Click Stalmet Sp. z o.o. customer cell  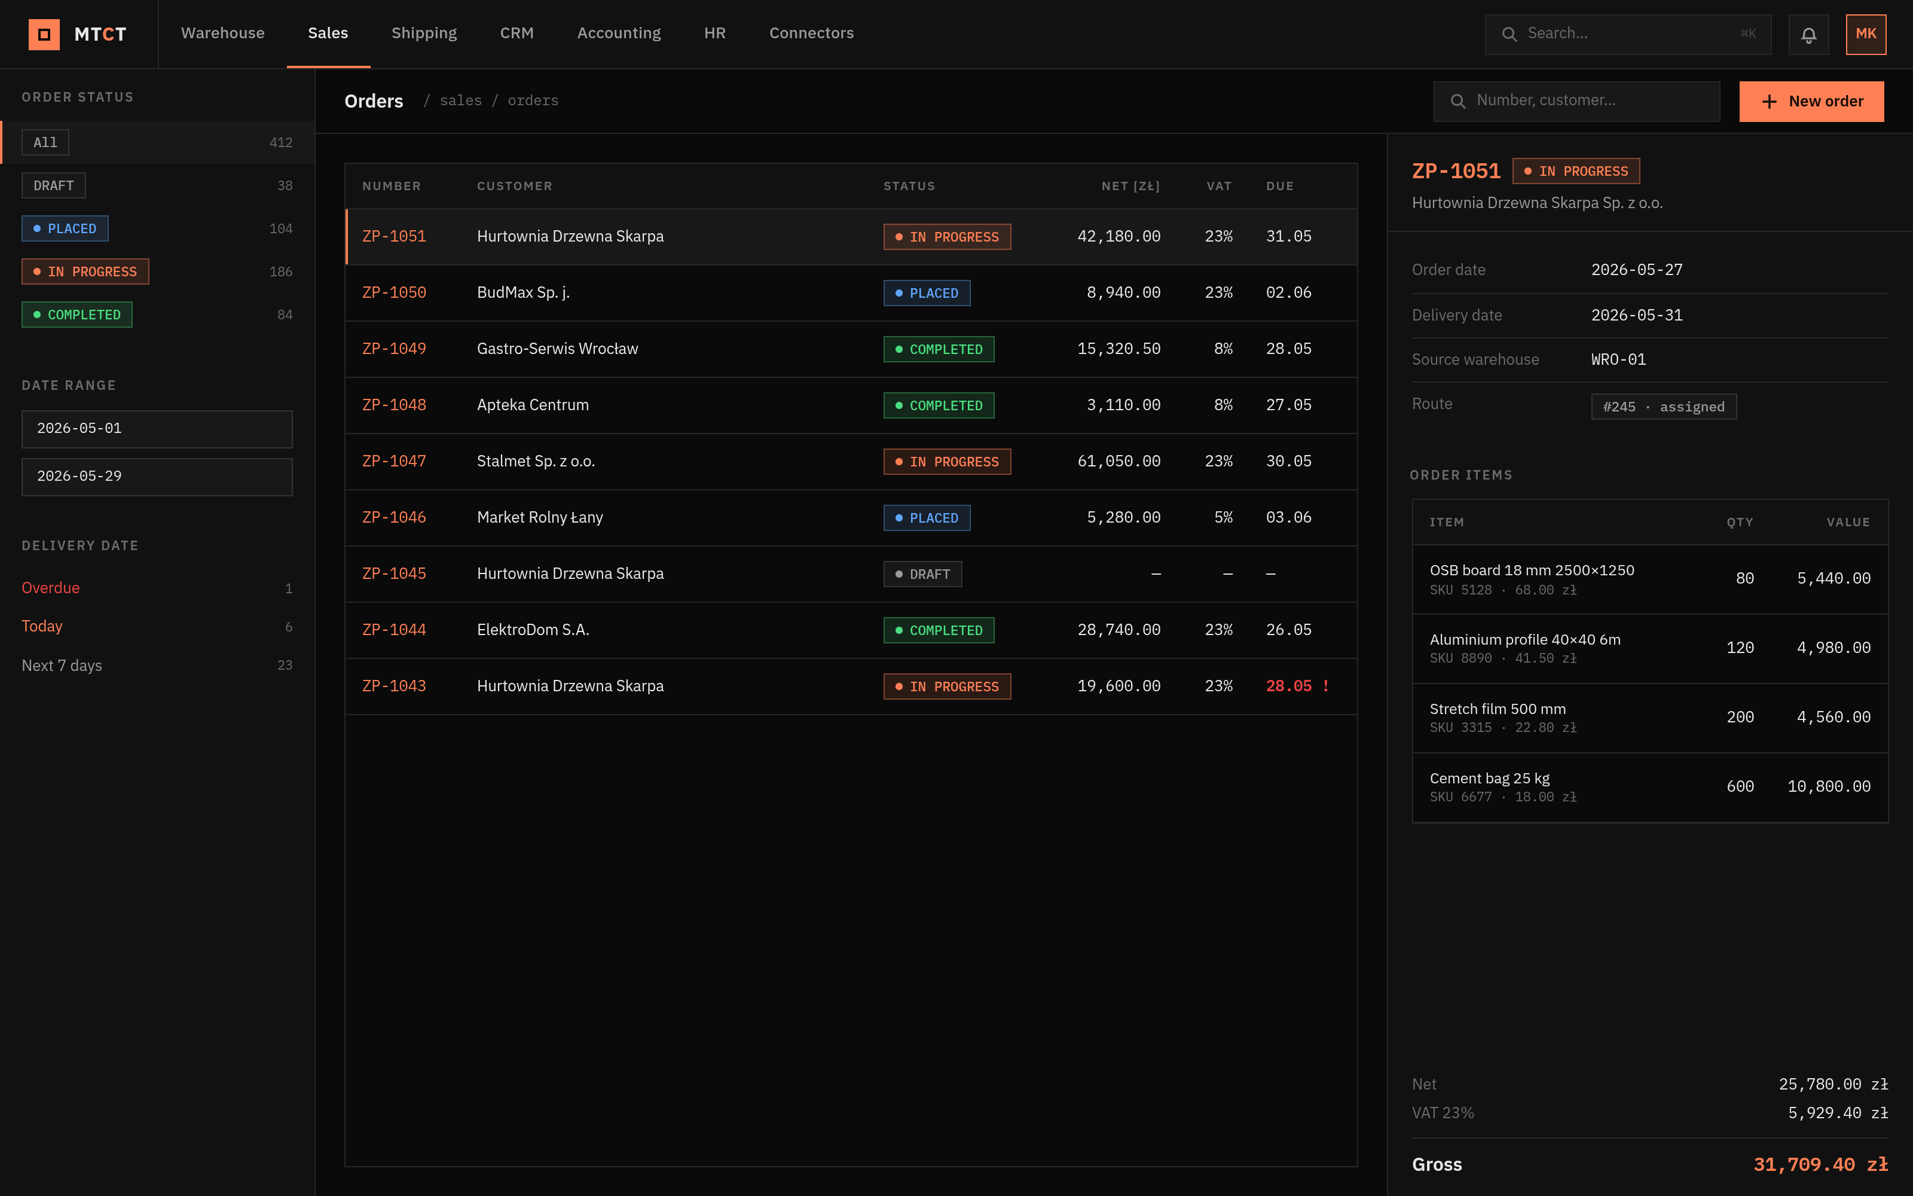click(536, 461)
